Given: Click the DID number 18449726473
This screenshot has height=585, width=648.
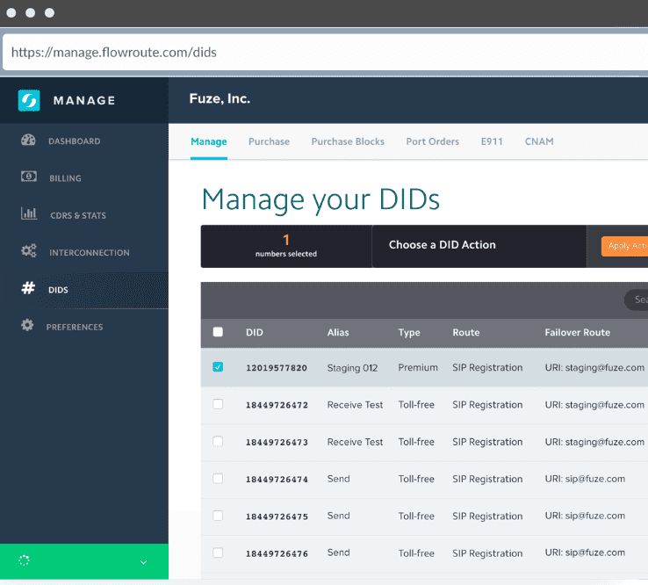Looking at the screenshot, I should pos(277,443).
